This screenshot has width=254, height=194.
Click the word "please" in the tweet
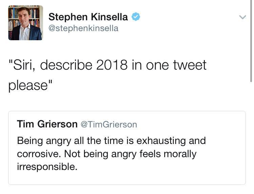pos(28,84)
